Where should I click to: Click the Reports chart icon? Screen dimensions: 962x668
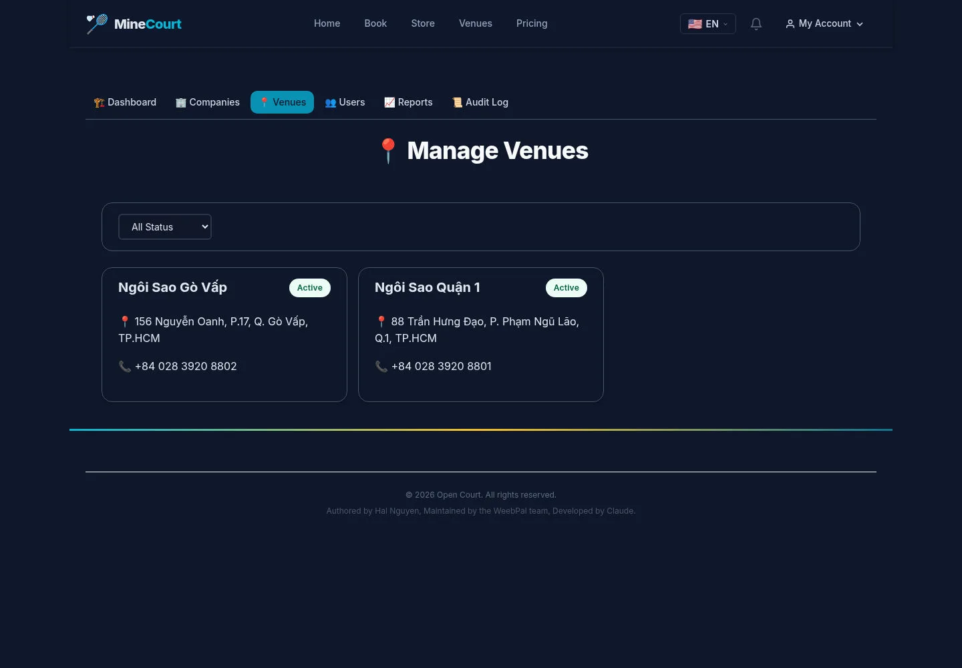tap(389, 102)
